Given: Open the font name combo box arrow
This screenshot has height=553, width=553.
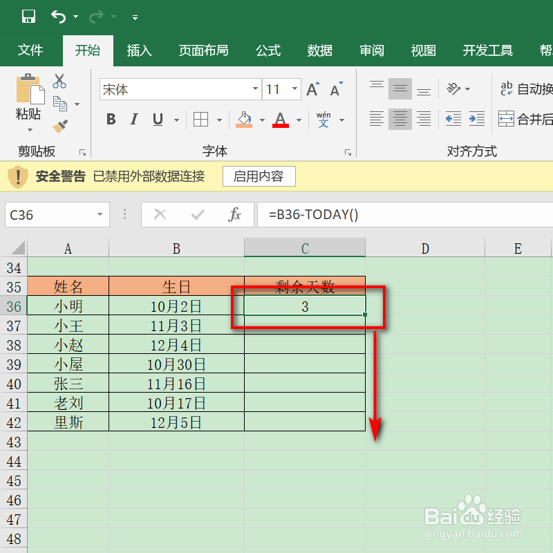Looking at the screenshot, I should point(254,88).
